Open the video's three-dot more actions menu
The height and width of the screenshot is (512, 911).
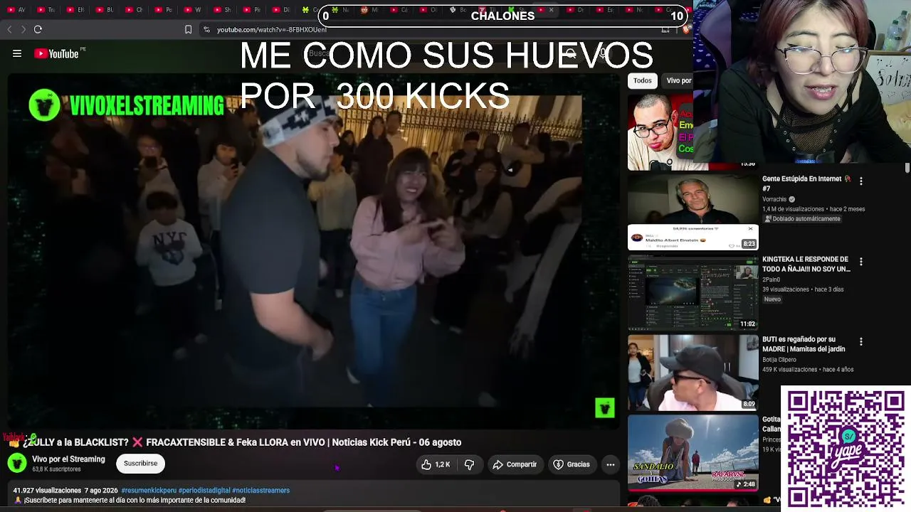pos(610,464)
